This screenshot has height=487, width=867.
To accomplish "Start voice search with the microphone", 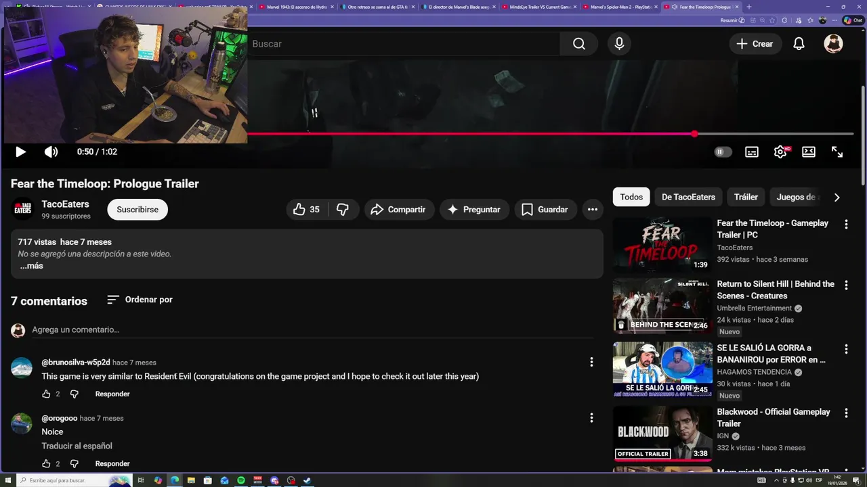I will 619,44.
